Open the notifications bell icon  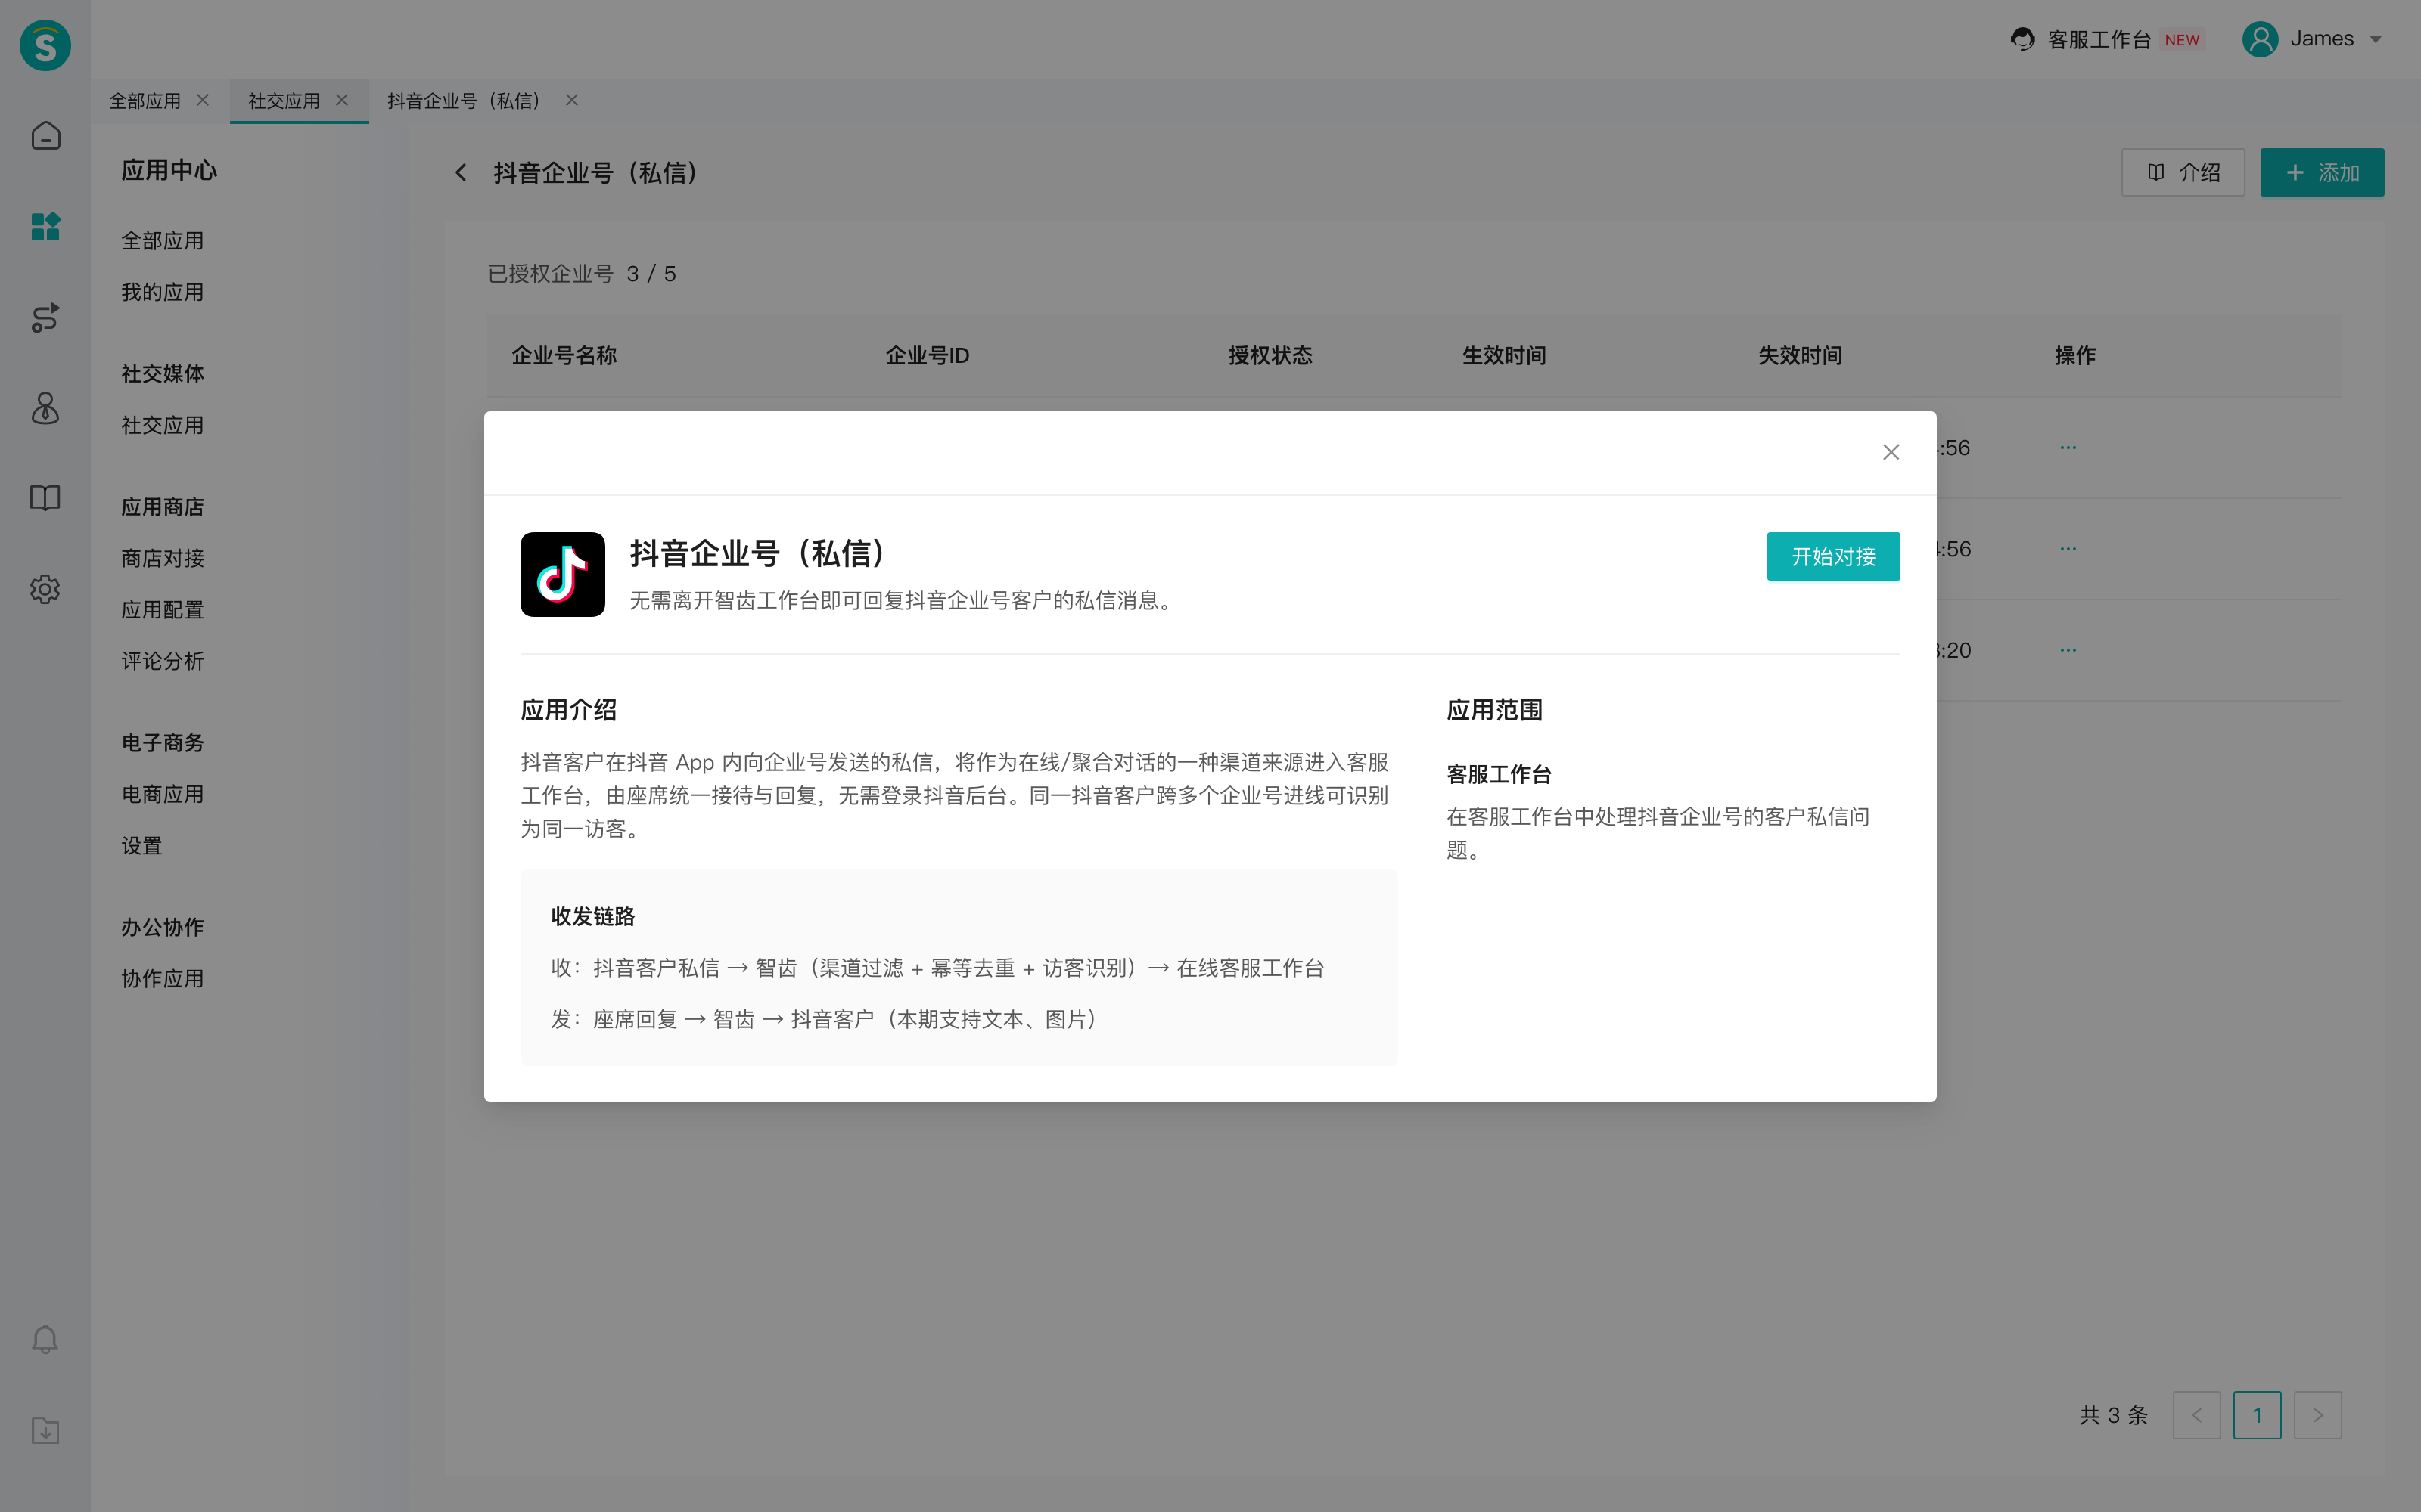(x=45, y=1339)
